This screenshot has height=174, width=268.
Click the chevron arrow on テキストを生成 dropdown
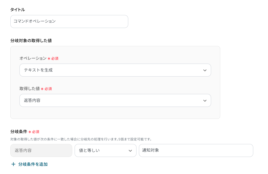coord(205,70)
